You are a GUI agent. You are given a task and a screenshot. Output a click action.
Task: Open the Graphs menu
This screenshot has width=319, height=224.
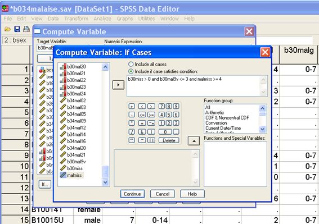point(125,19)
